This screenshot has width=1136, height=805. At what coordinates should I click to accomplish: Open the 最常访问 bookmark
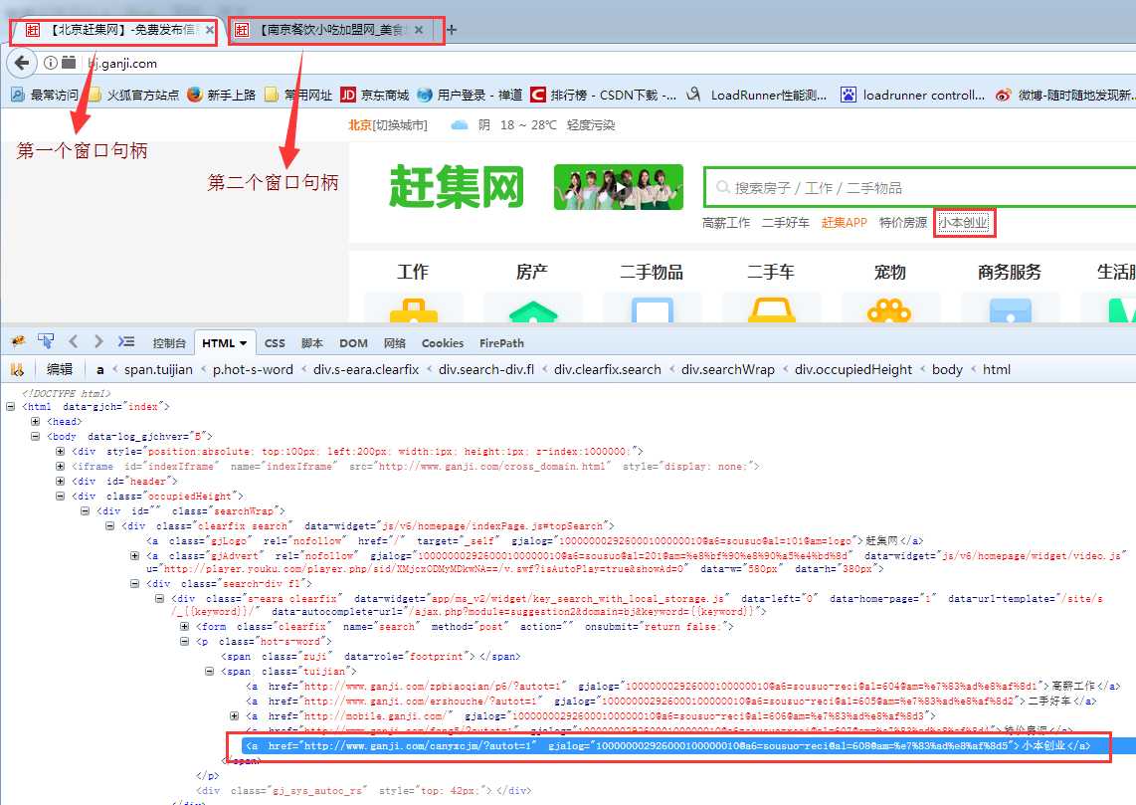coord(45,95)
